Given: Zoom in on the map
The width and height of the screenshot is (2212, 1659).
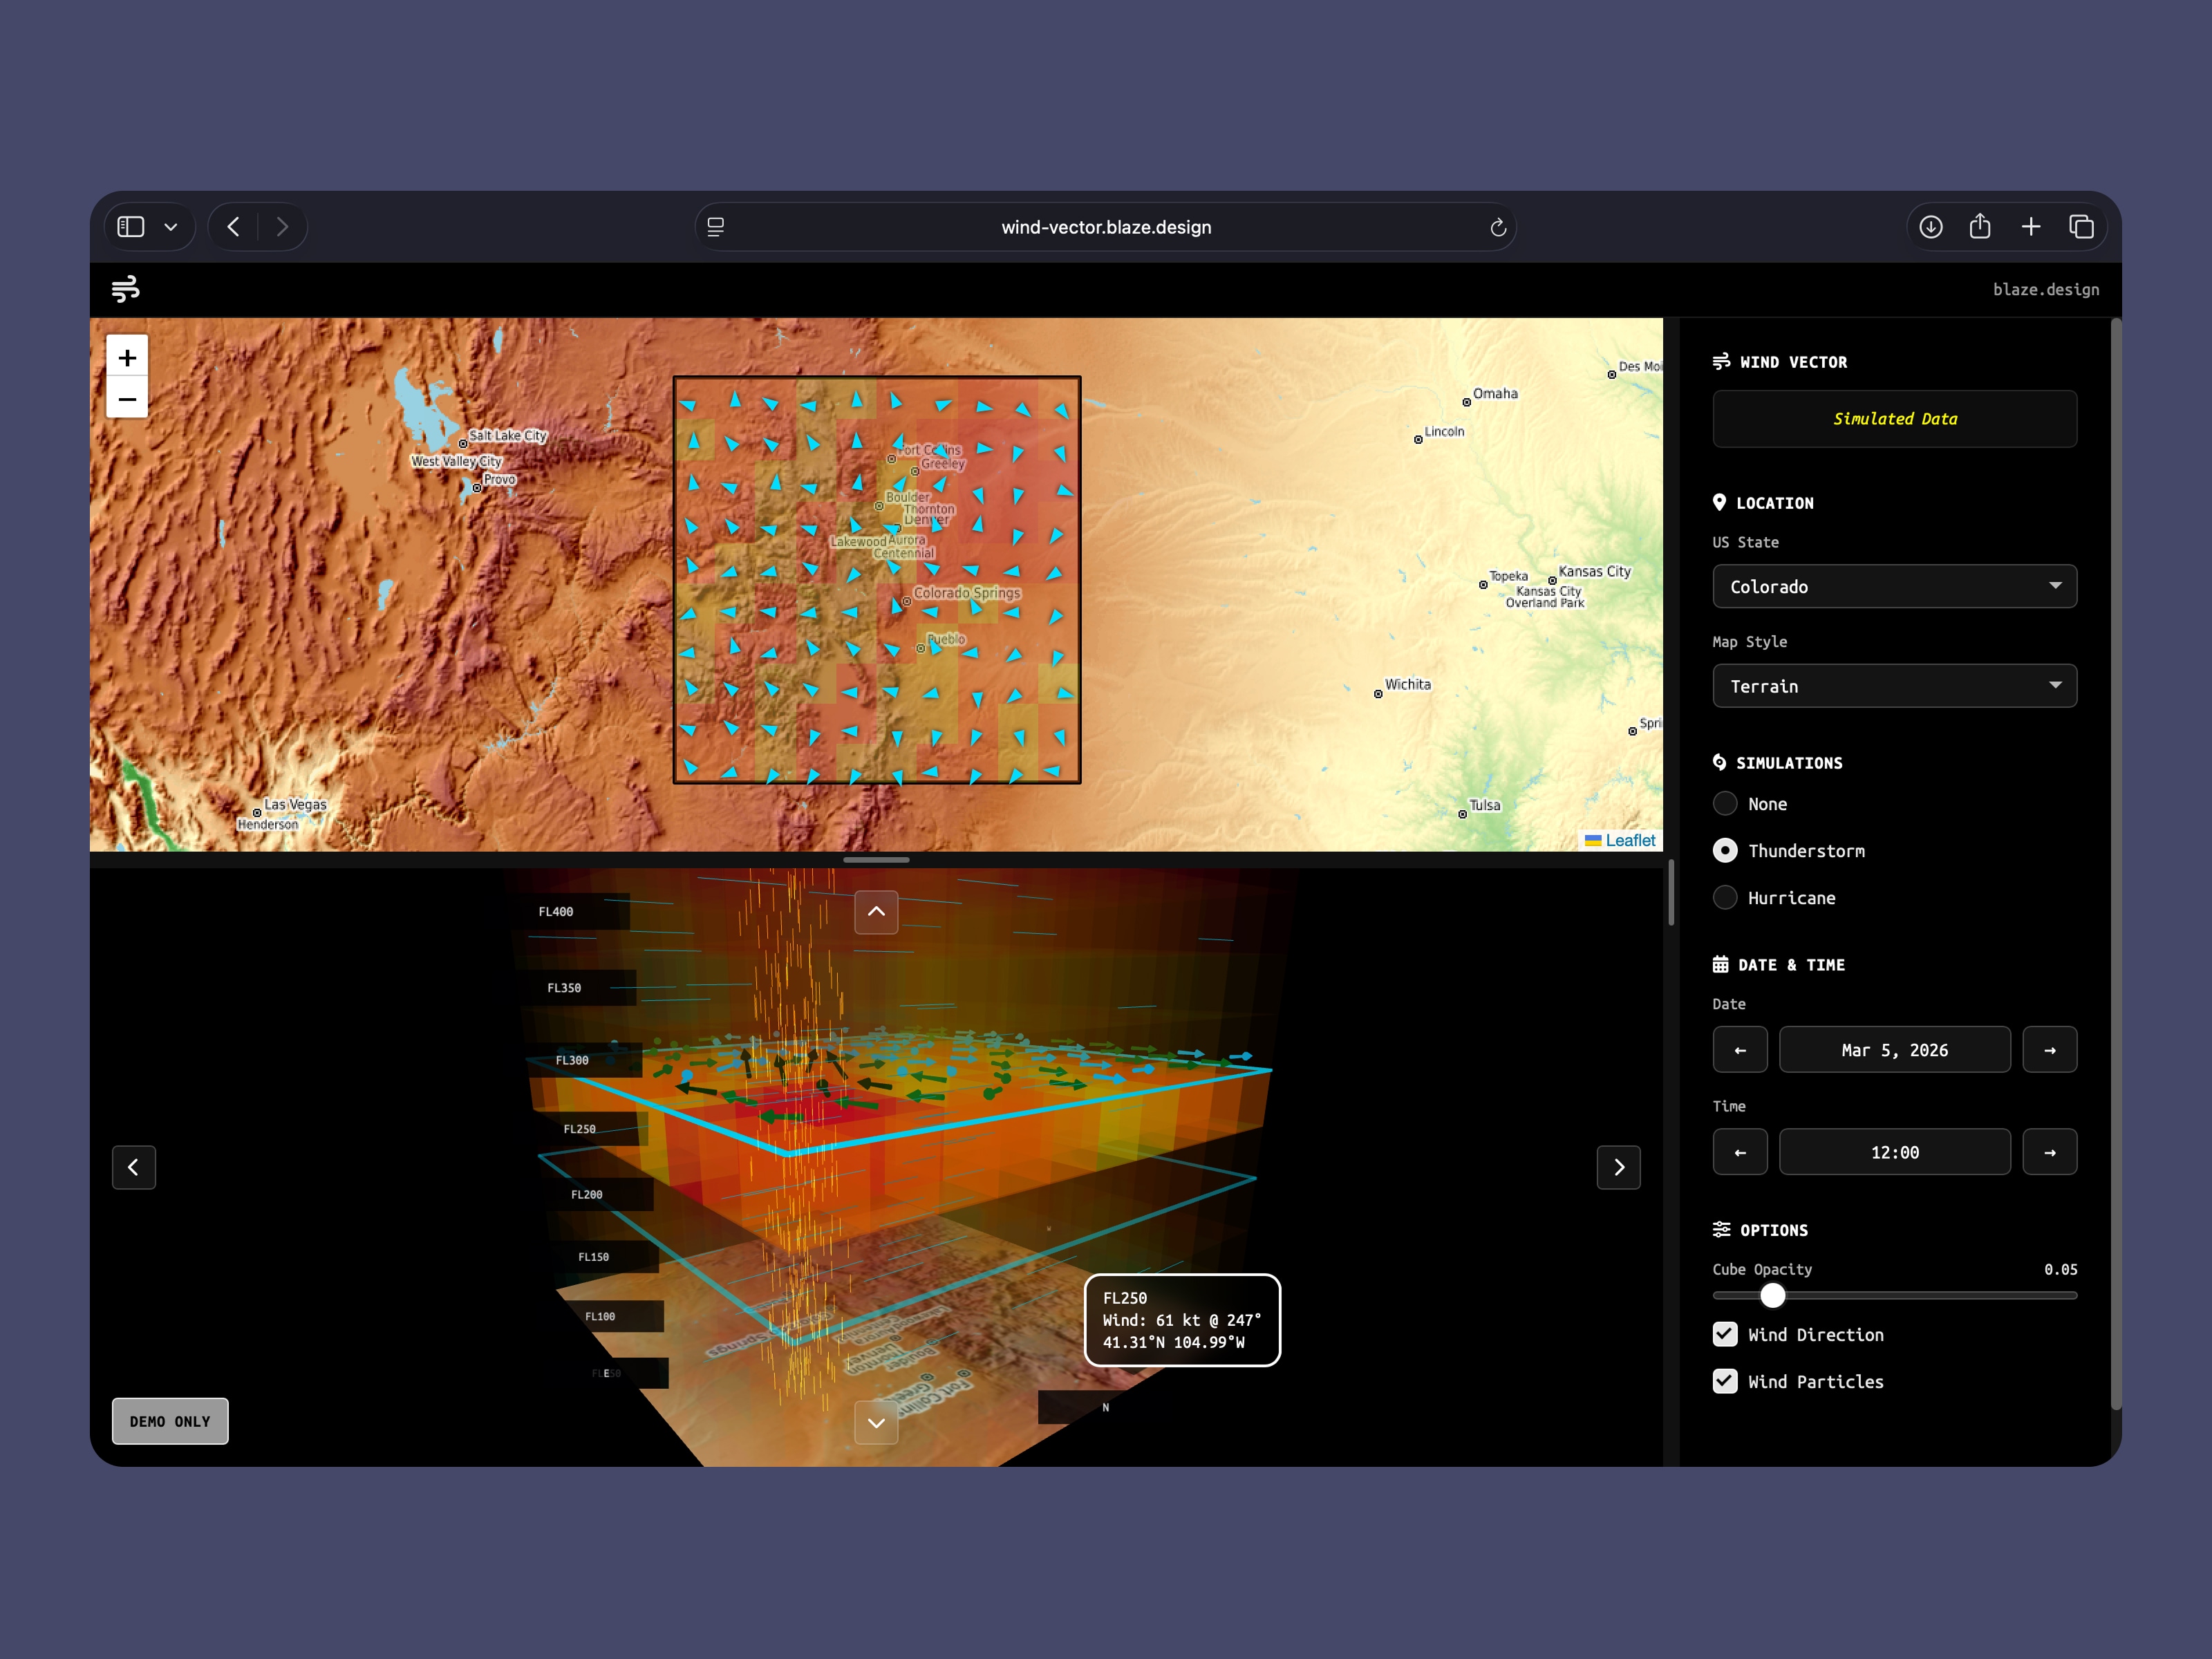Looking at the screenshot, I should (x=127, y=358).
